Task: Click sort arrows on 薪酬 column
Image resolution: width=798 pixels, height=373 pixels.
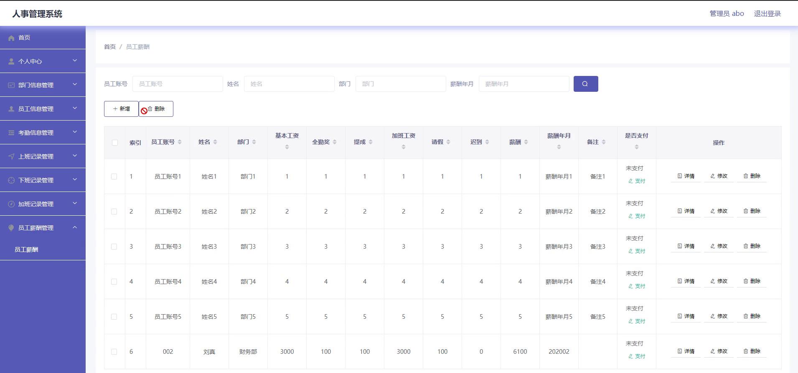Action: click(526, 142)
